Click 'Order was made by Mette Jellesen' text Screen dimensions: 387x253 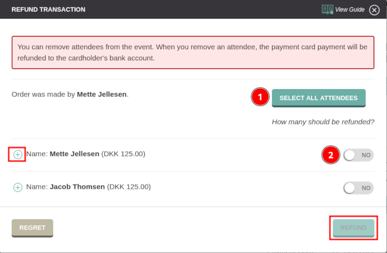point(70,94)
